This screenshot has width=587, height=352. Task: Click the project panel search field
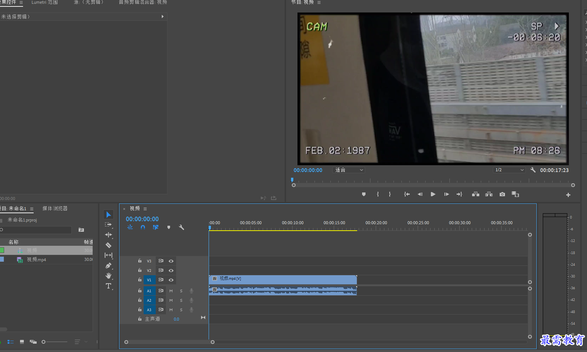click(36, 230)
